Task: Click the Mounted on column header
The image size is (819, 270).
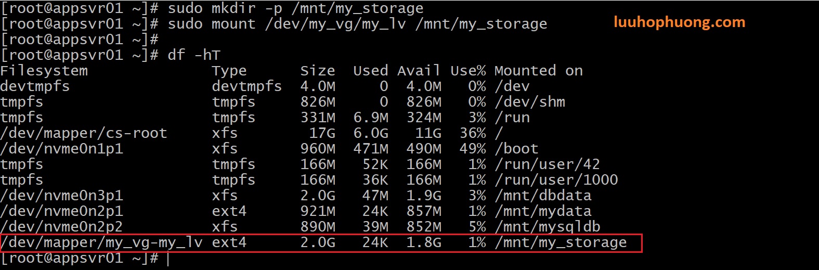Action: click(x=538, y=71)
